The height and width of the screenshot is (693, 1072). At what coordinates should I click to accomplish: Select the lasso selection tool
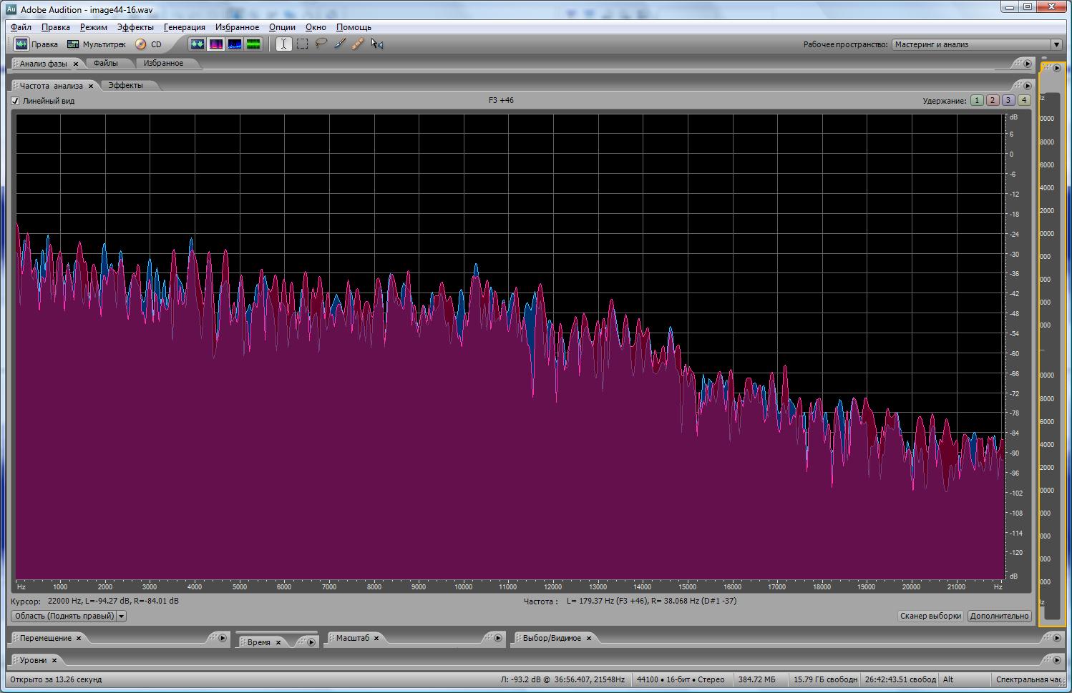coord(321,44)
